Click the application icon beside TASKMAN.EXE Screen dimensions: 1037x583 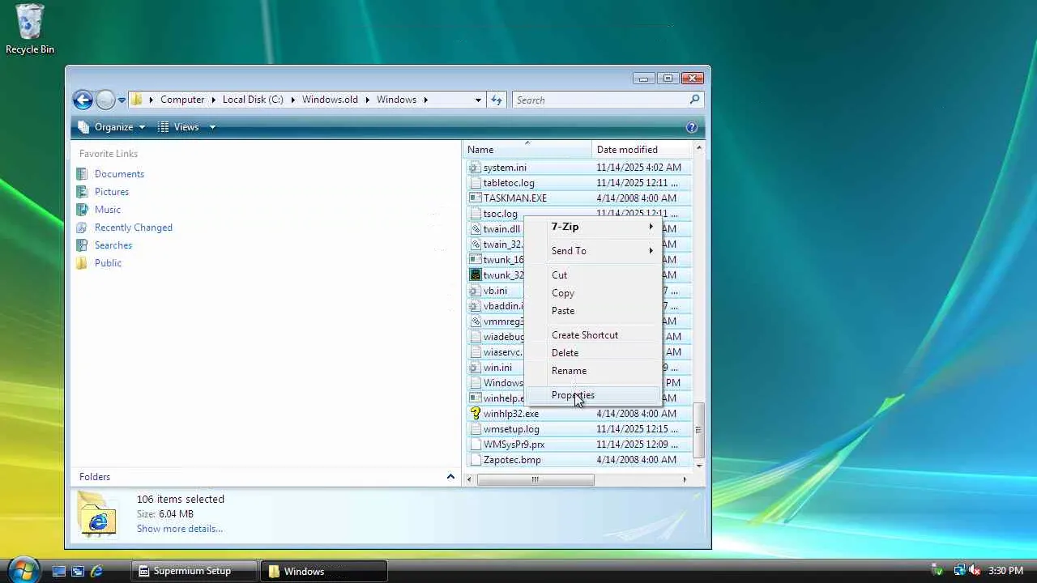[476, 198]
